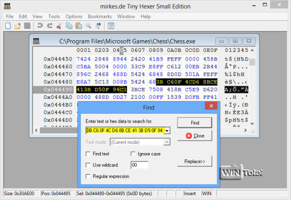The width and height of the screenshot is (291, 200).
Task: Tick the Ignore case checkbox
Action: click(x=134, y=154)
